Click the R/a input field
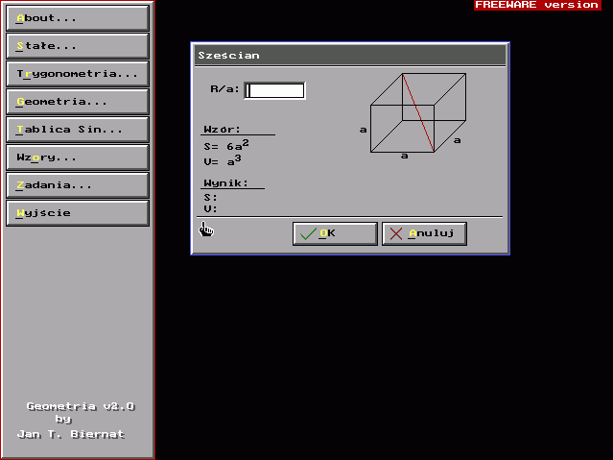 [274, 90]
